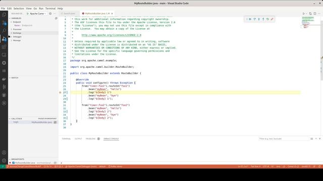Open launch.json with the gear icon

[50, 14]
